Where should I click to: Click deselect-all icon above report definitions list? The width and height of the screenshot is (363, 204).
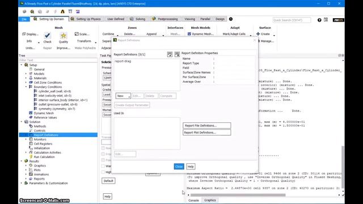click(177, 54)
